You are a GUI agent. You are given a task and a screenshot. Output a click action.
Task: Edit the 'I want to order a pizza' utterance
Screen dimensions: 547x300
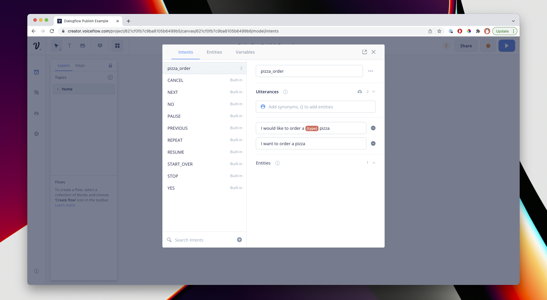[x=311, y=143]
